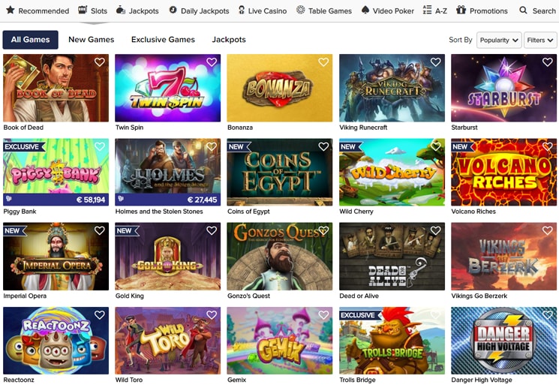Click the Vikings Go Berzerk title
This screenshot has width=559, height=385.
479,296
